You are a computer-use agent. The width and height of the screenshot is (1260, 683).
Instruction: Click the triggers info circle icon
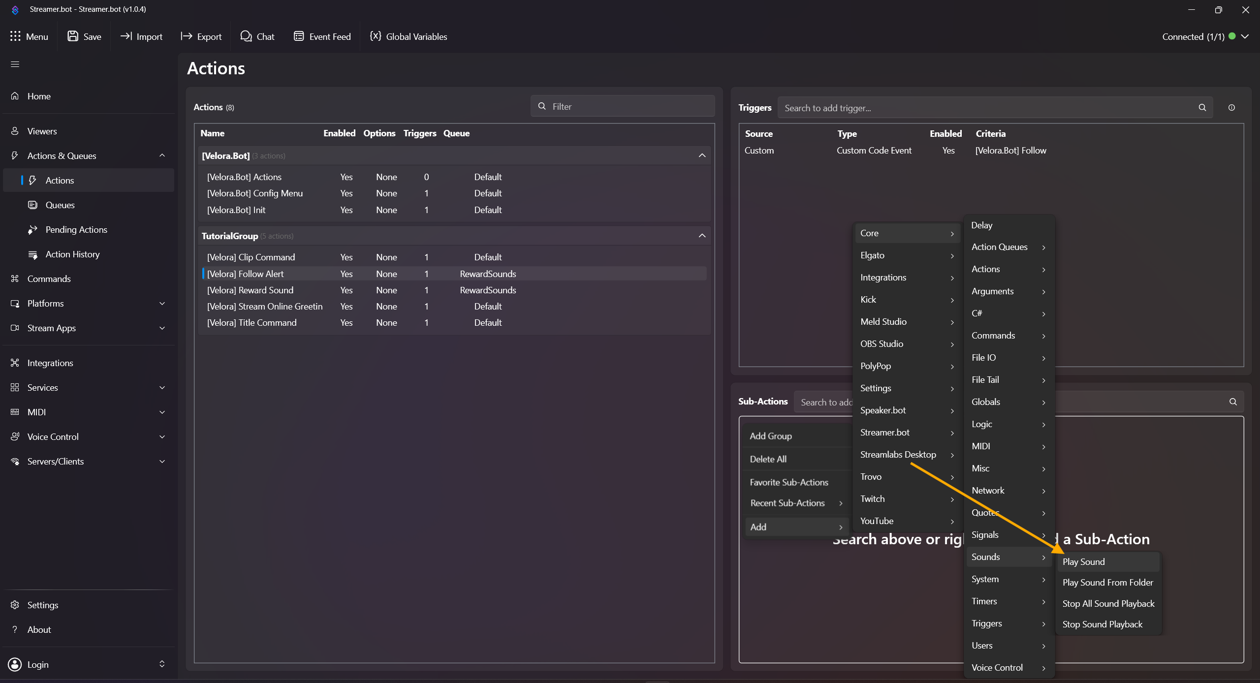(1231, 108)
